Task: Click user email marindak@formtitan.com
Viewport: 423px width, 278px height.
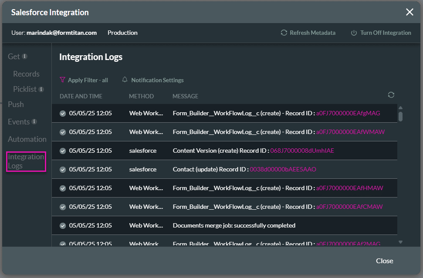Action: tap(61, 33)
